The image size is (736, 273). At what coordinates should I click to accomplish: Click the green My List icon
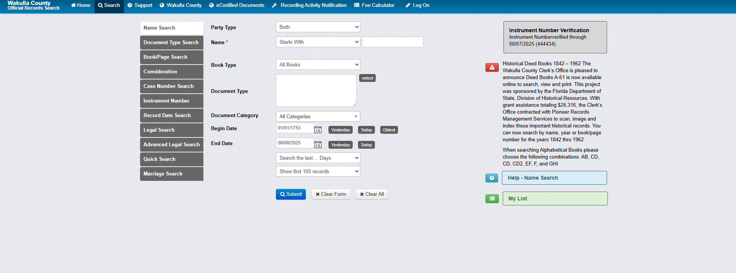tap(492, 199)
